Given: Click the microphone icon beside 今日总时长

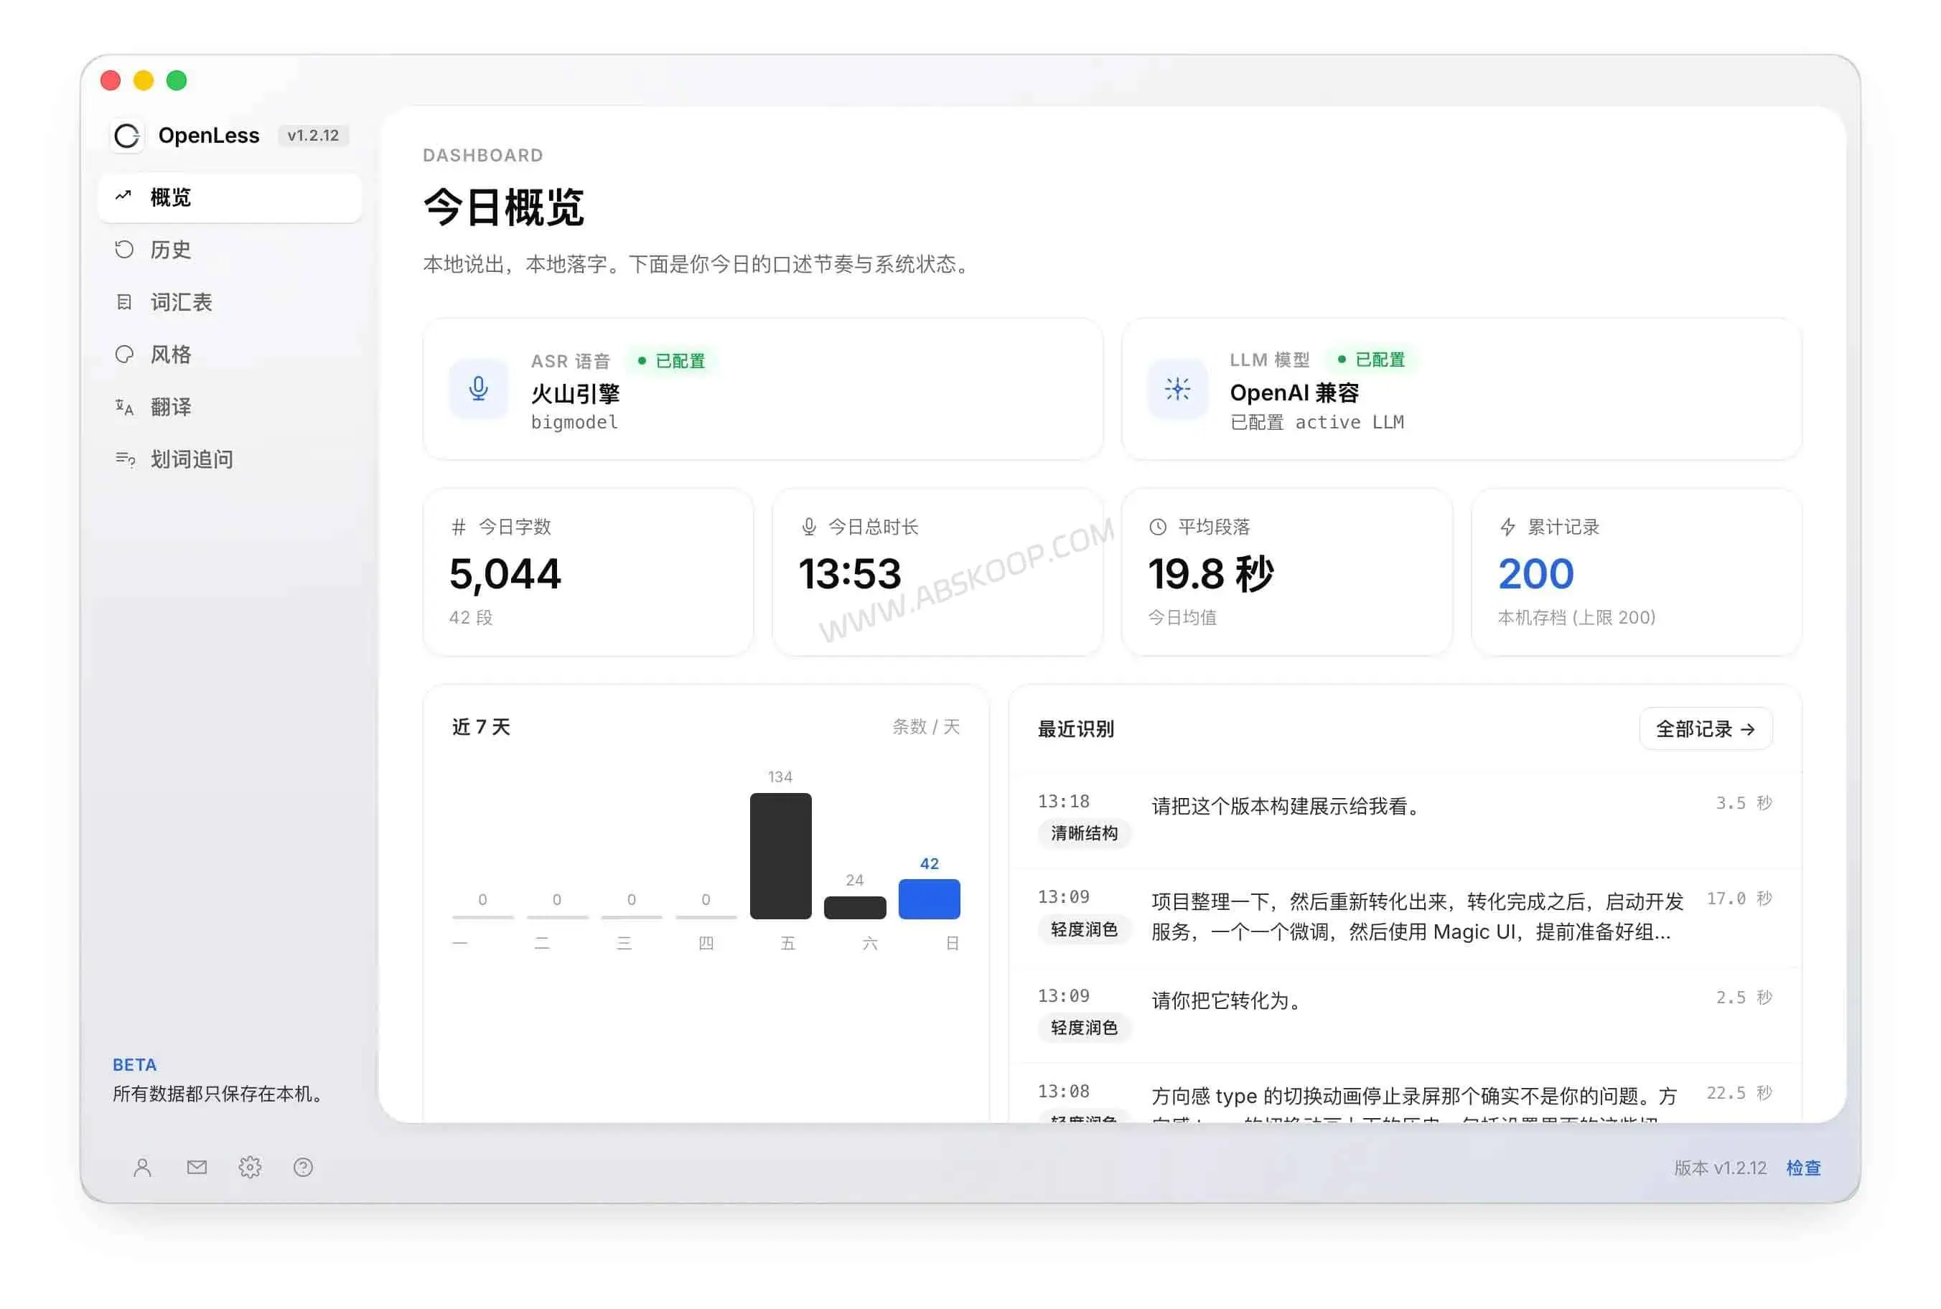Looking at the screenshot, I should pos(808,527).
